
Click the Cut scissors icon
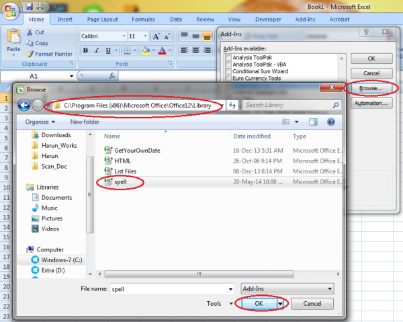(30, 32)
